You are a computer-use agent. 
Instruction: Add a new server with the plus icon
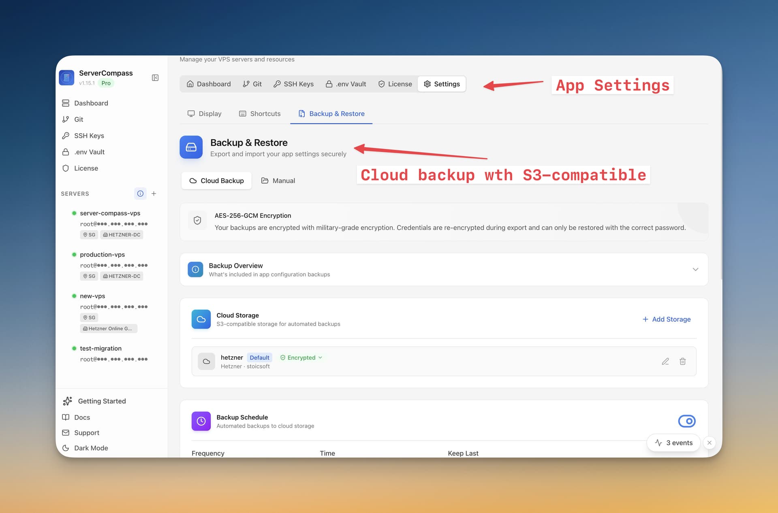[x=154, y=194]
